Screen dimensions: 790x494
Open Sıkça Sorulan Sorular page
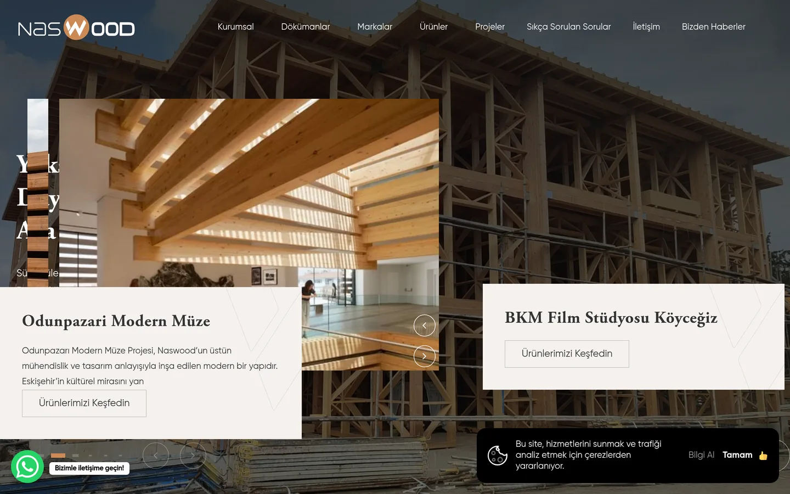click(569, 26)
